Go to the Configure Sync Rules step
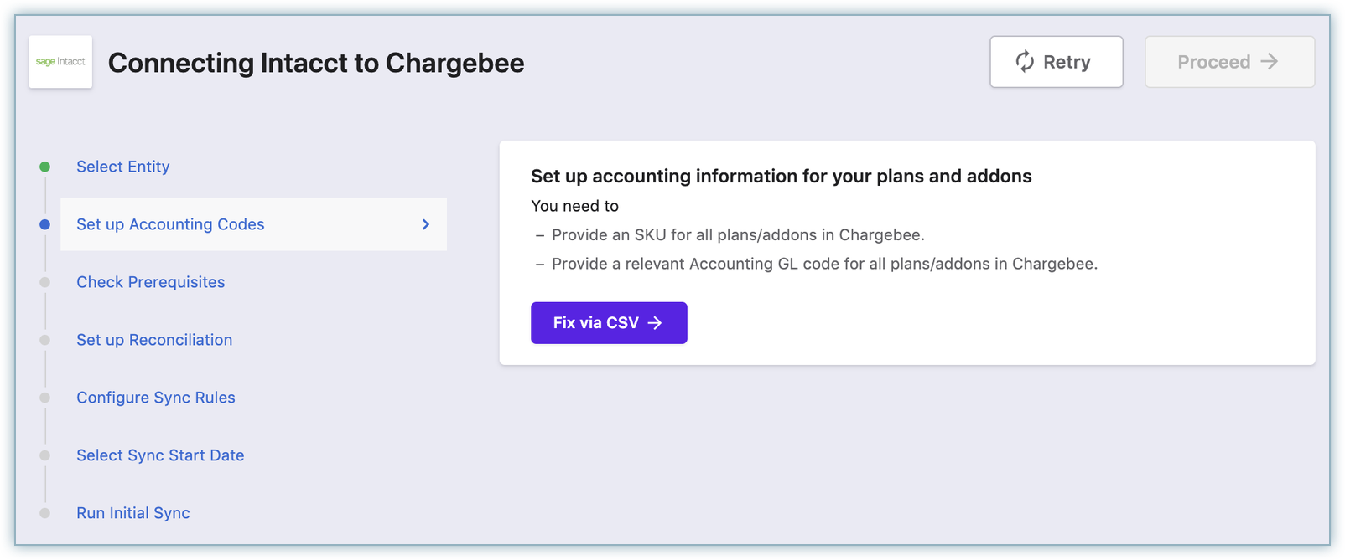The width and height of the screenshot is (1345, 560). click(x=156, y=398)
